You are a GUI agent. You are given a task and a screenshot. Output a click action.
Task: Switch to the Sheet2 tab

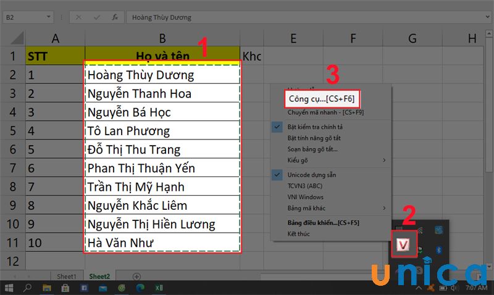pyautogui.click(x=99, y=276)
